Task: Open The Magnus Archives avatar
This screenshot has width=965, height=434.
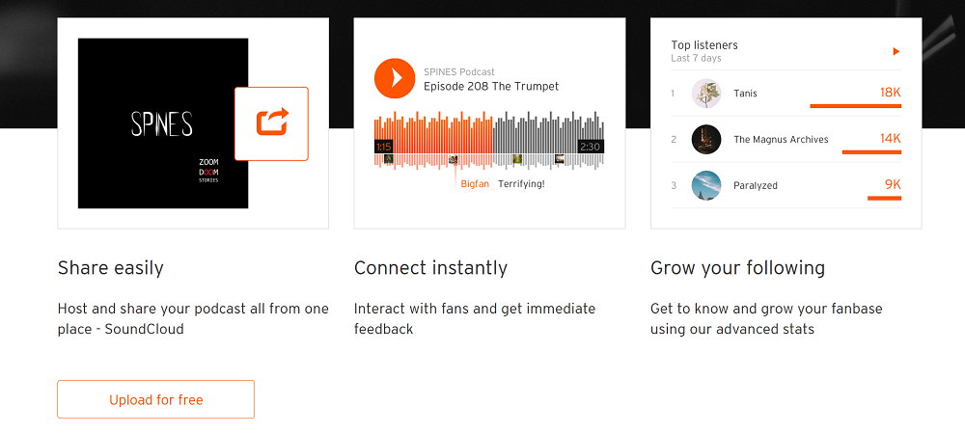Action: coord(706,140)
